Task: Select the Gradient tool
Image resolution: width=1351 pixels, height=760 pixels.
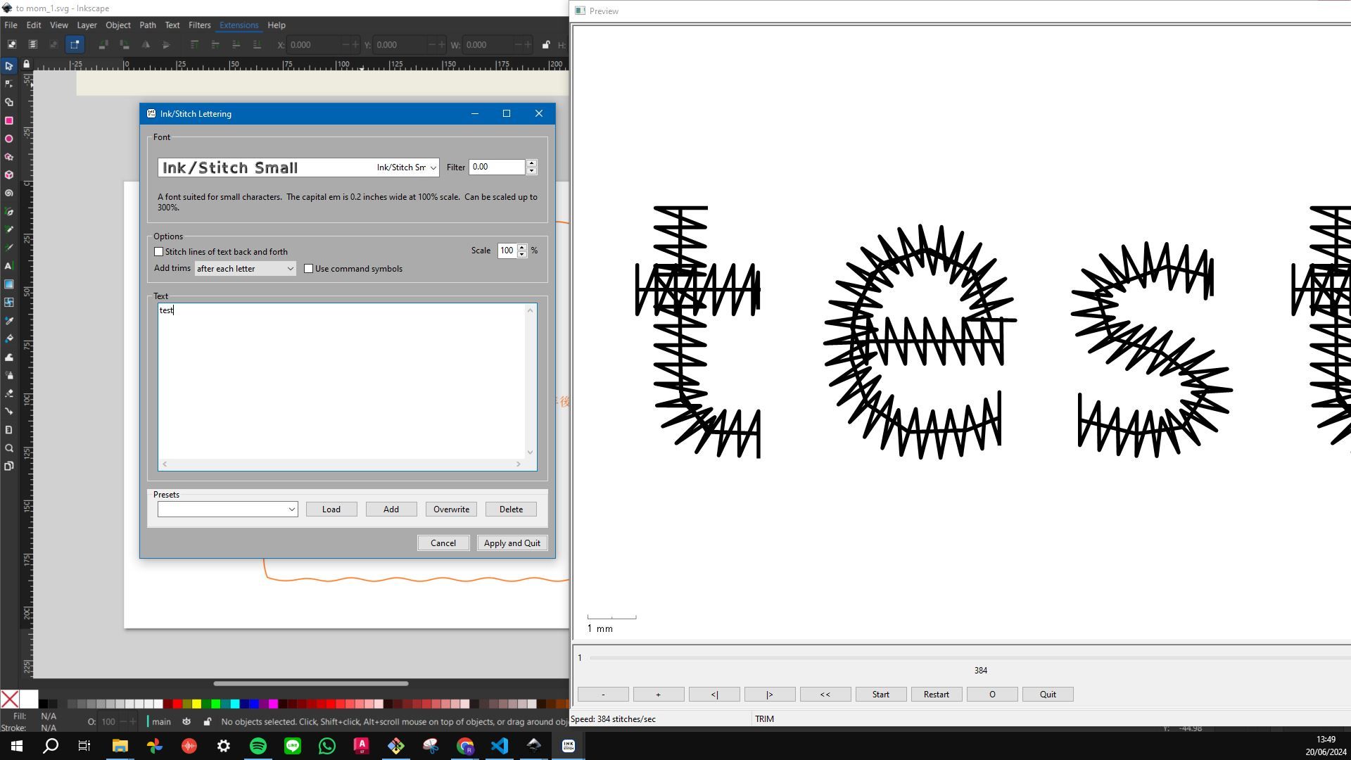Action: coord(9,284)
